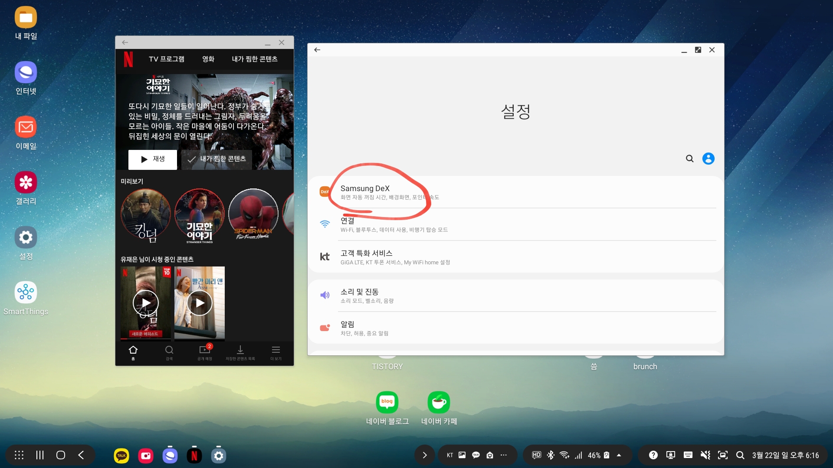Open the red camera app in taskbar
Viewport: 833px width, 468px height.
point(146,455)
